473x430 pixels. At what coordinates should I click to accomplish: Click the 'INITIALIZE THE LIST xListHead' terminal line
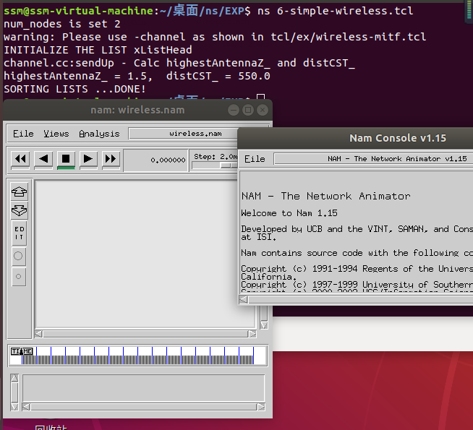[98, 50]
